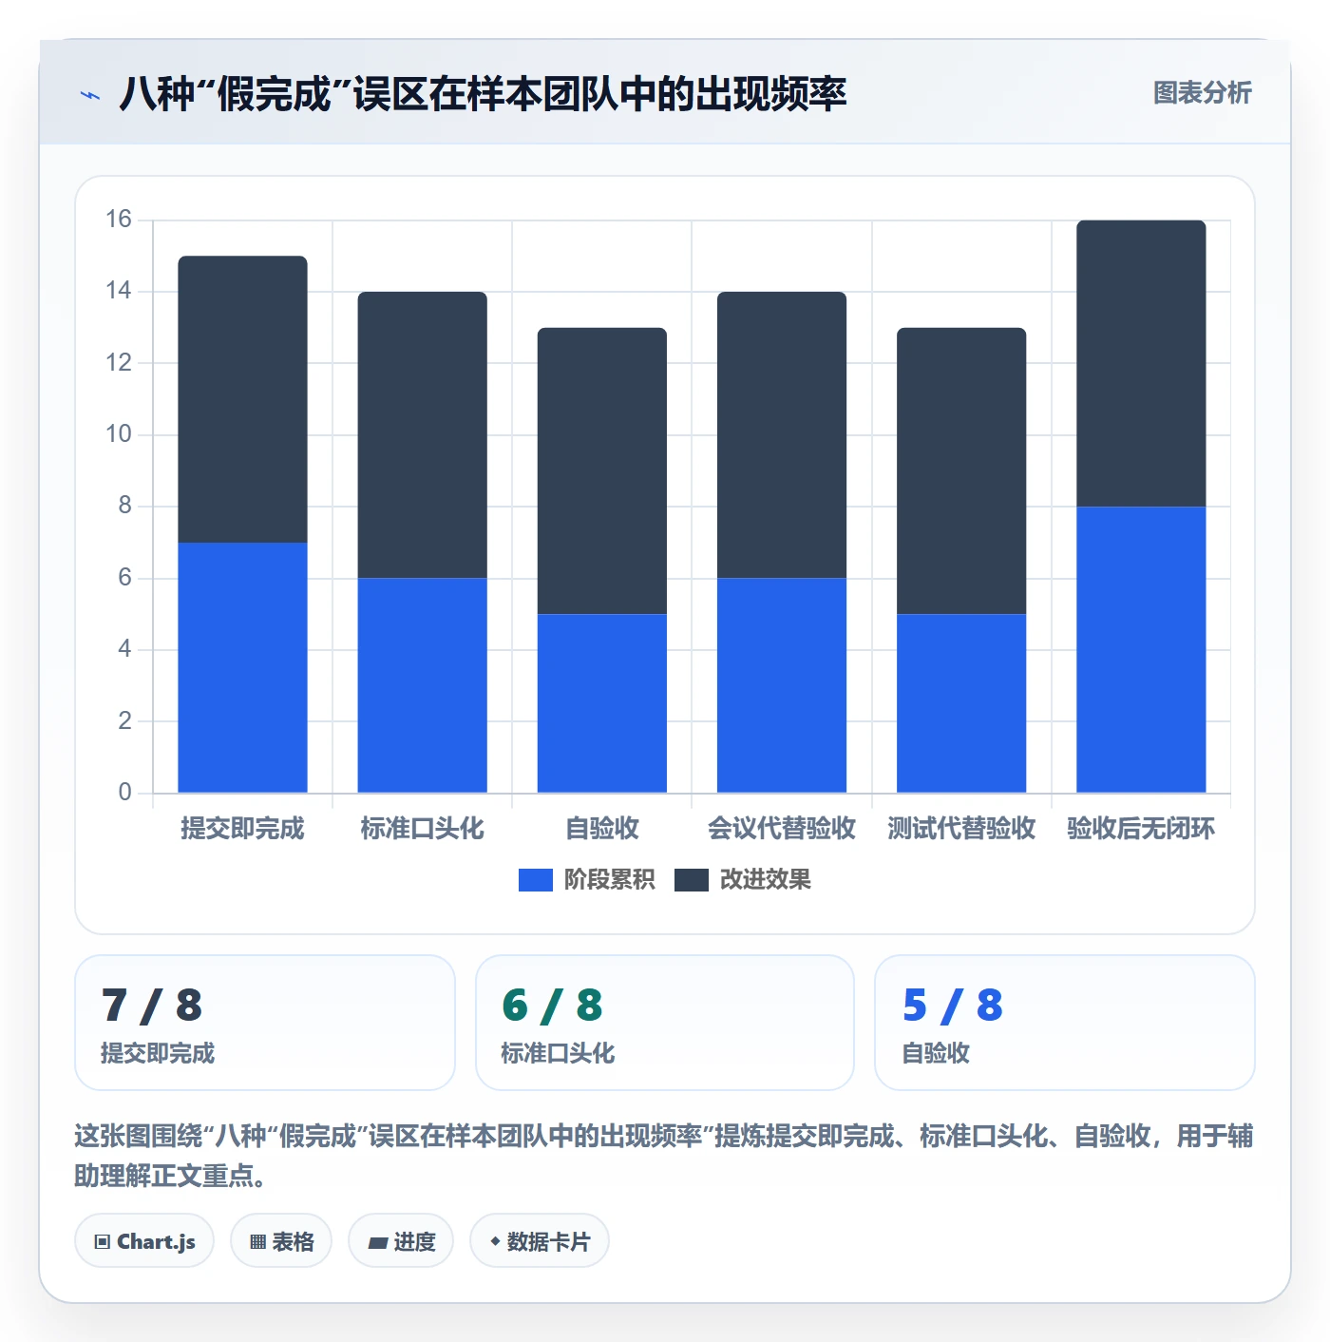
Task: Click the y-axis value 16
Action: tap(119, 220)
